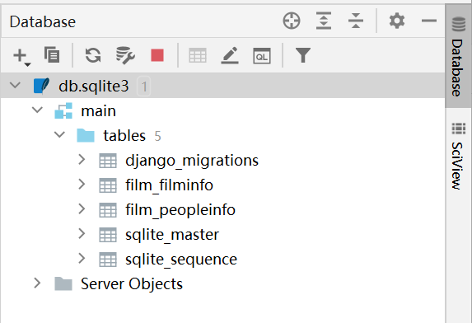
Task: Hide the Database panel with minus icon
Action: pos(429,21)
